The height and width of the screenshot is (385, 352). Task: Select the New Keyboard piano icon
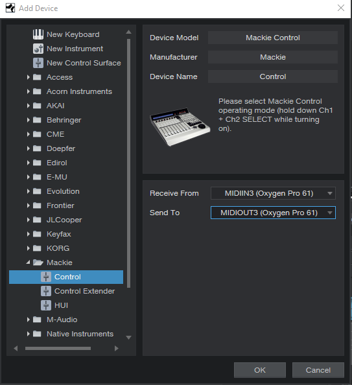[x=38, y=34]
